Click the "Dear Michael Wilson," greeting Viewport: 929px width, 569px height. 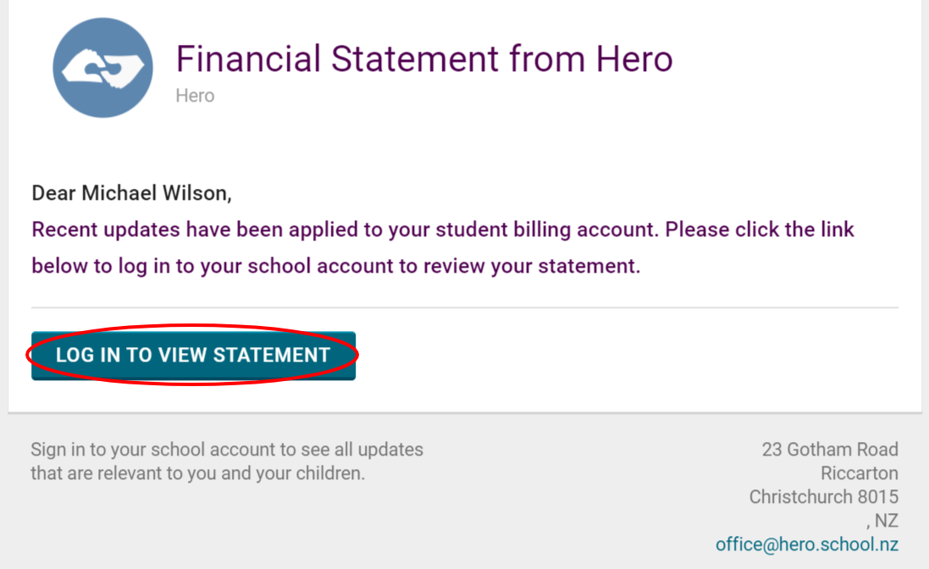(131, 193)
